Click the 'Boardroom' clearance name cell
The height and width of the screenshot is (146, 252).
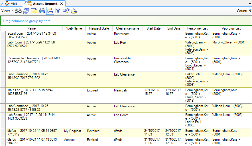coord(122,34)
